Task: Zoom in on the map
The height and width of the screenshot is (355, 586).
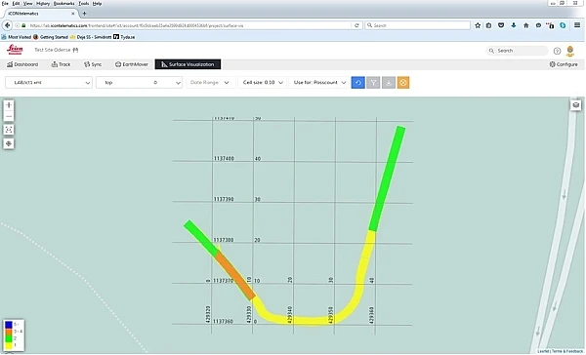Action: click(x=9, y=105)
